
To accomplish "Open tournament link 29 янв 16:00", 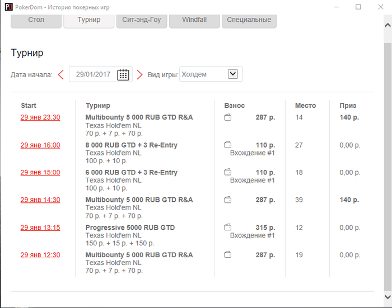I will click(40, 145).
